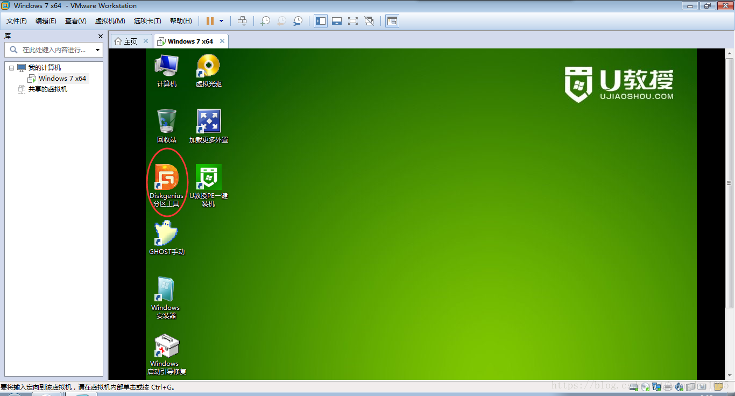This screenshot has width=735, height=396.
Task: Launch the Windows 安装器 shortcut
Action: [166, 298]
